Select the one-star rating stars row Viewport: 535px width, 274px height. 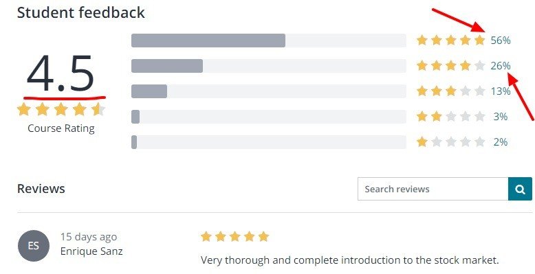click(450, 141)
